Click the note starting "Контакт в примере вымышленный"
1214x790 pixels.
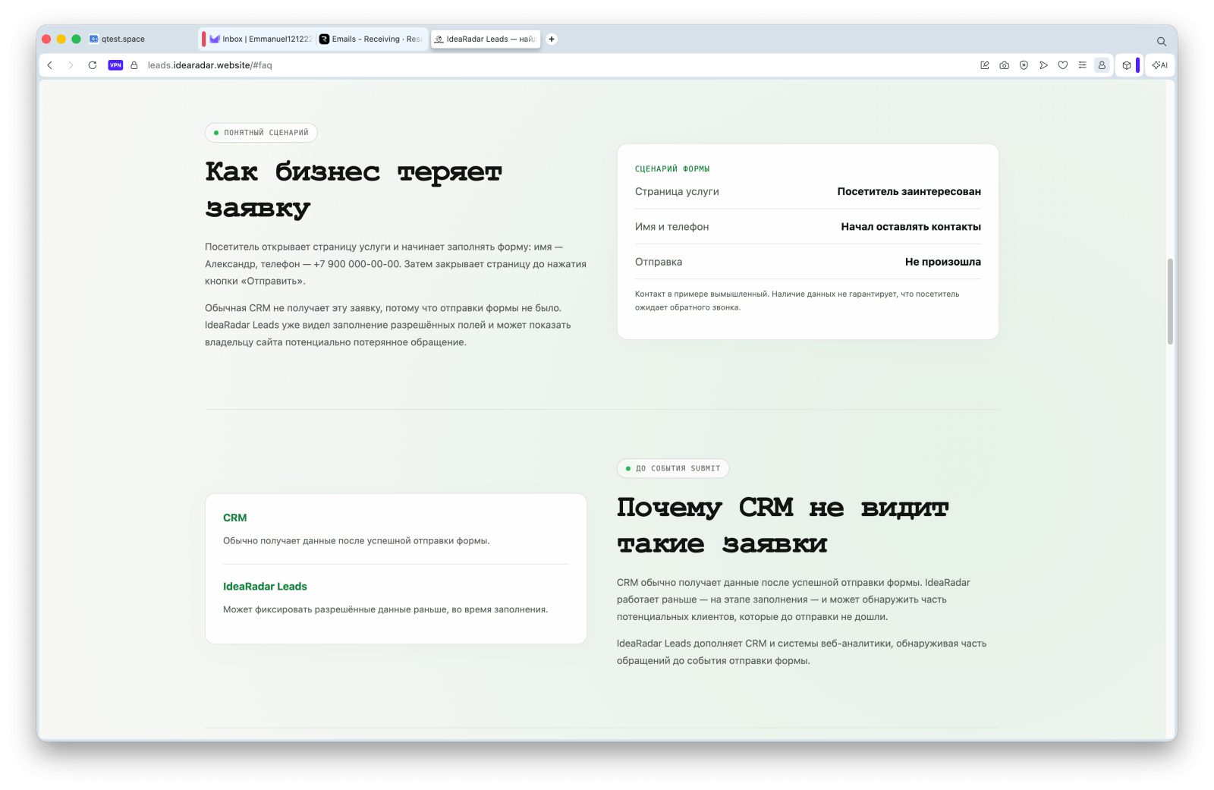click(x=797, y=301)
